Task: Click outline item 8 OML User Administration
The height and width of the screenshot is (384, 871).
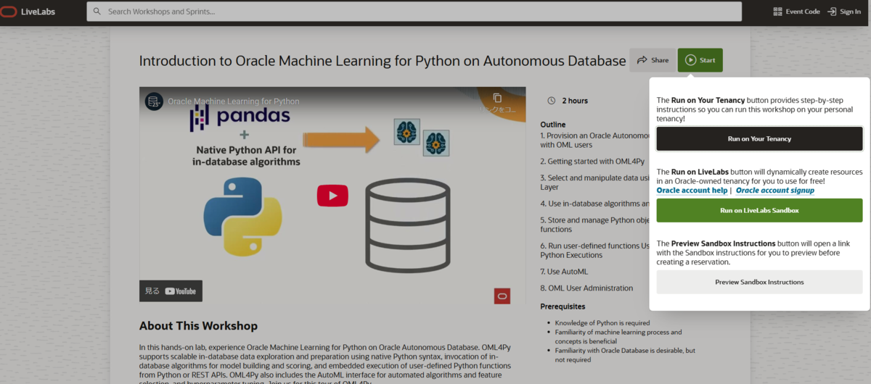Action: click(586, 288)
